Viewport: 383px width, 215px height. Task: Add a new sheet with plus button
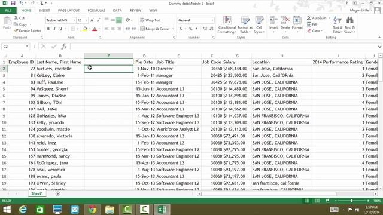(58, 193)
